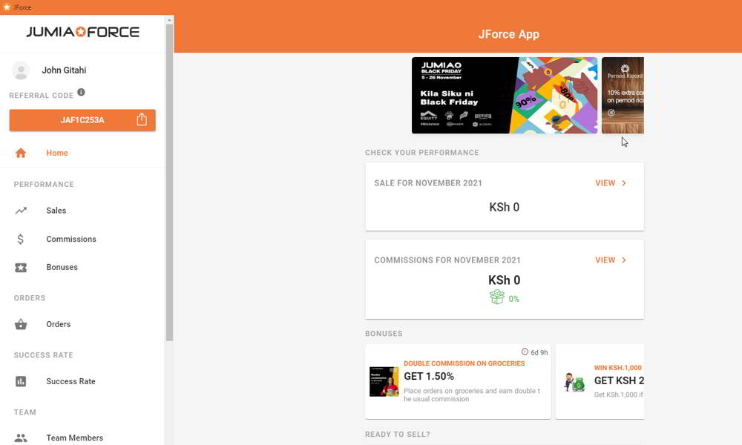This screenshot has height=445, width=742.
Task: Click the sidebar vertical scrollbar
Action: (169, 182)
